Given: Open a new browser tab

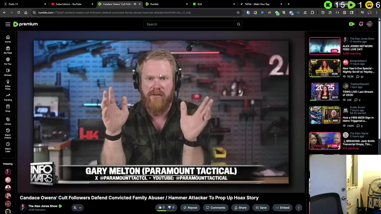Looking at the screenshot, I should [288, 4].
